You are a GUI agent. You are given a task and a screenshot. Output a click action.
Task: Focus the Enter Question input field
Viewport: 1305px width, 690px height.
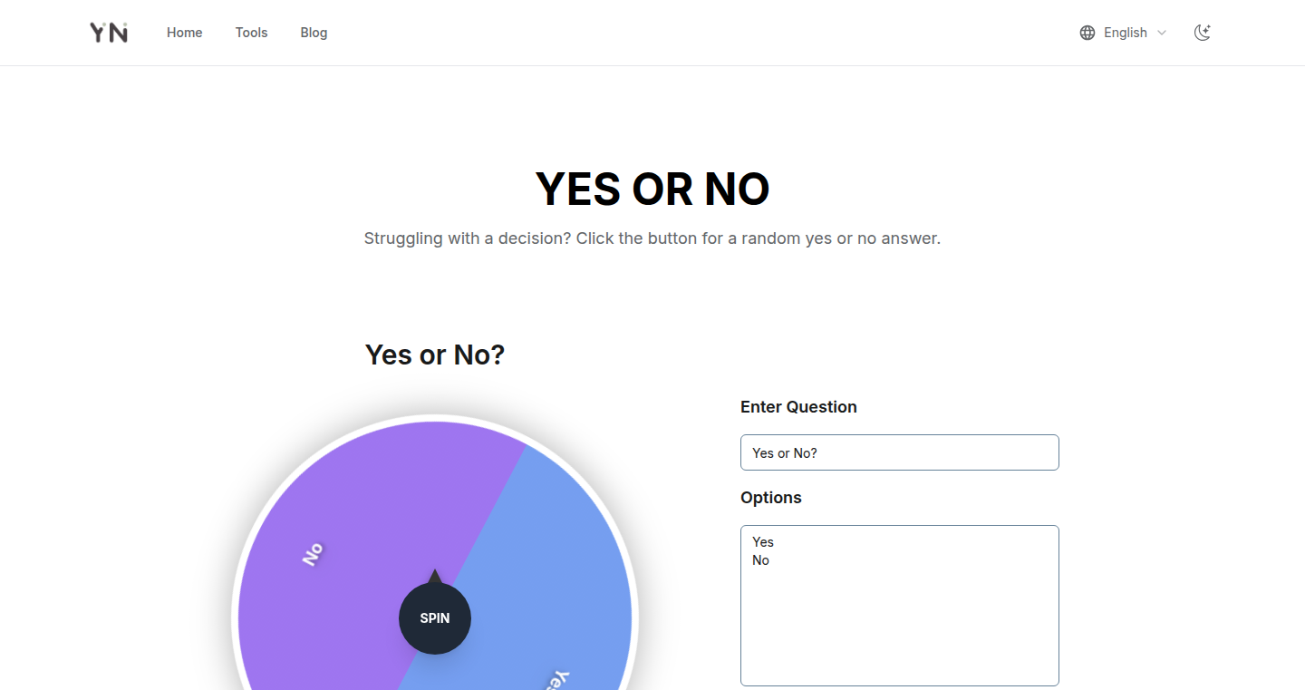900,452
